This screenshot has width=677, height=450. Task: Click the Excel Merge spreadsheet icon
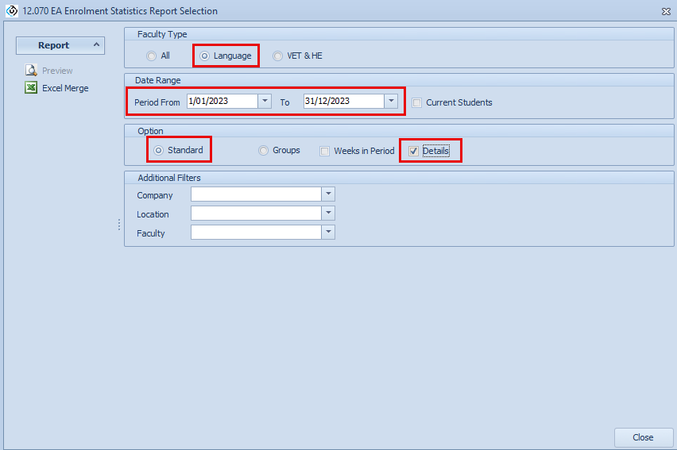(x=31, y=88)
